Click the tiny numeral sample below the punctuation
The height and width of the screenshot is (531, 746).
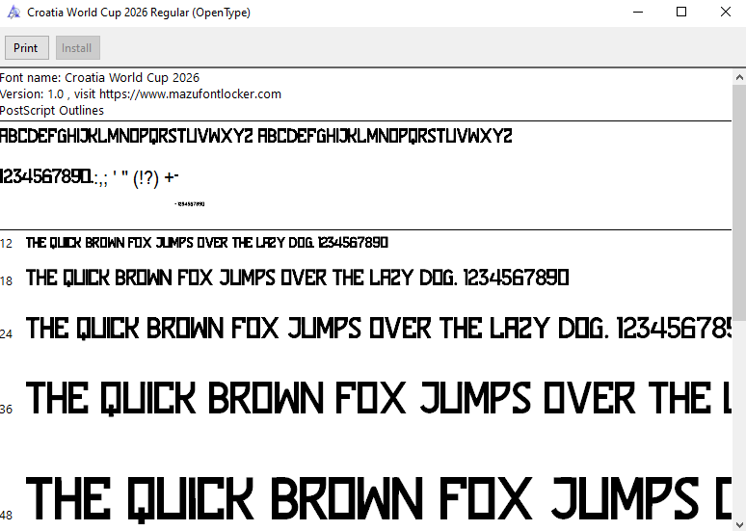pos(189,204)
